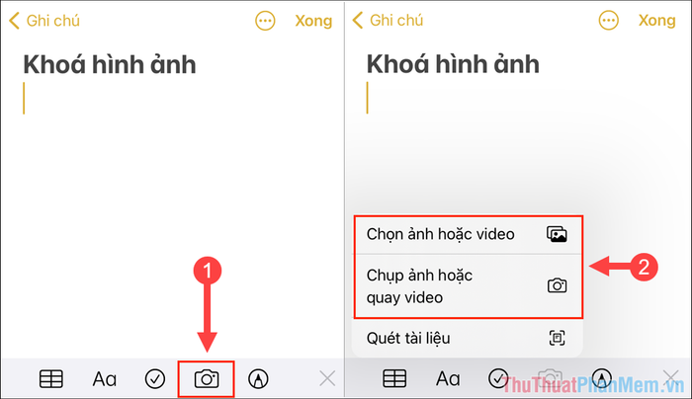Tap Xong in right note header
The image size is (692, 399).
point(656,21)
